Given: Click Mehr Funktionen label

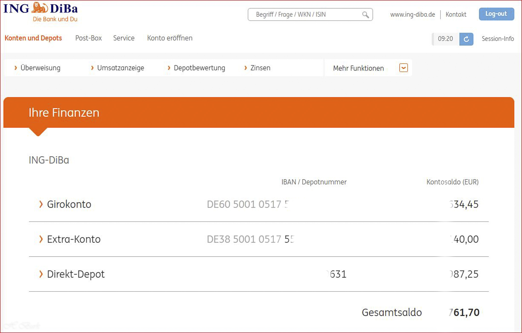Looking at the screenshot, I should click(358, 68).
